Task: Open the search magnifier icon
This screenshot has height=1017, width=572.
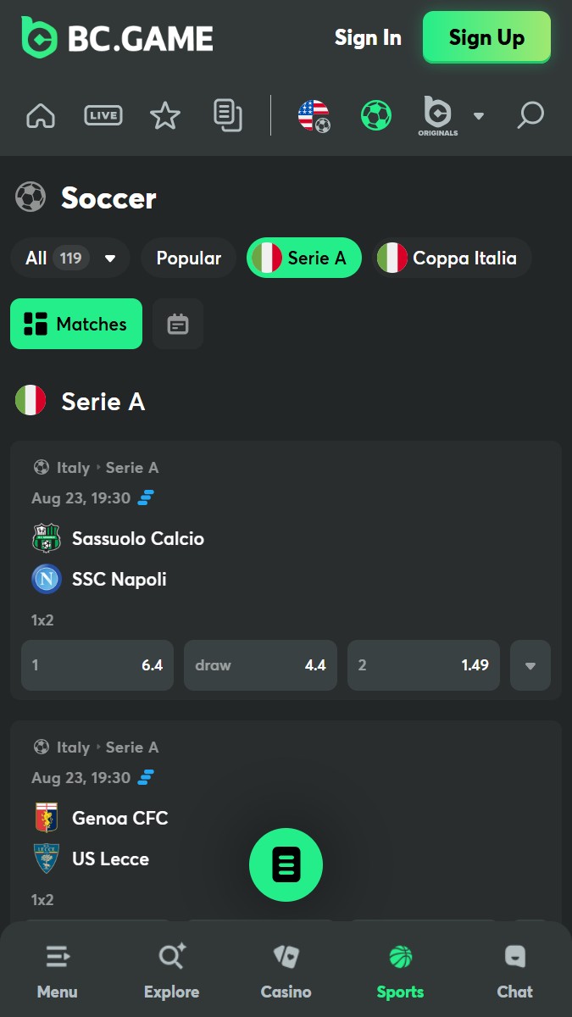Action: [x=530, y=115]
